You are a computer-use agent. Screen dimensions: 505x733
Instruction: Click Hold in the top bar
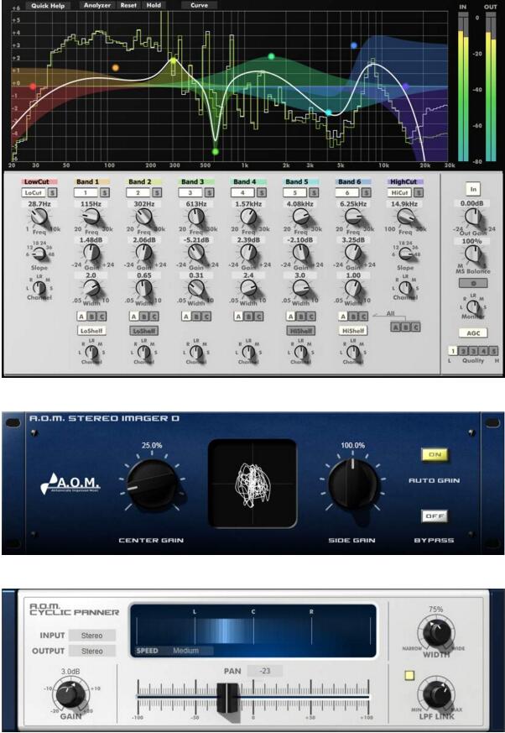click(x=154, y=6)
